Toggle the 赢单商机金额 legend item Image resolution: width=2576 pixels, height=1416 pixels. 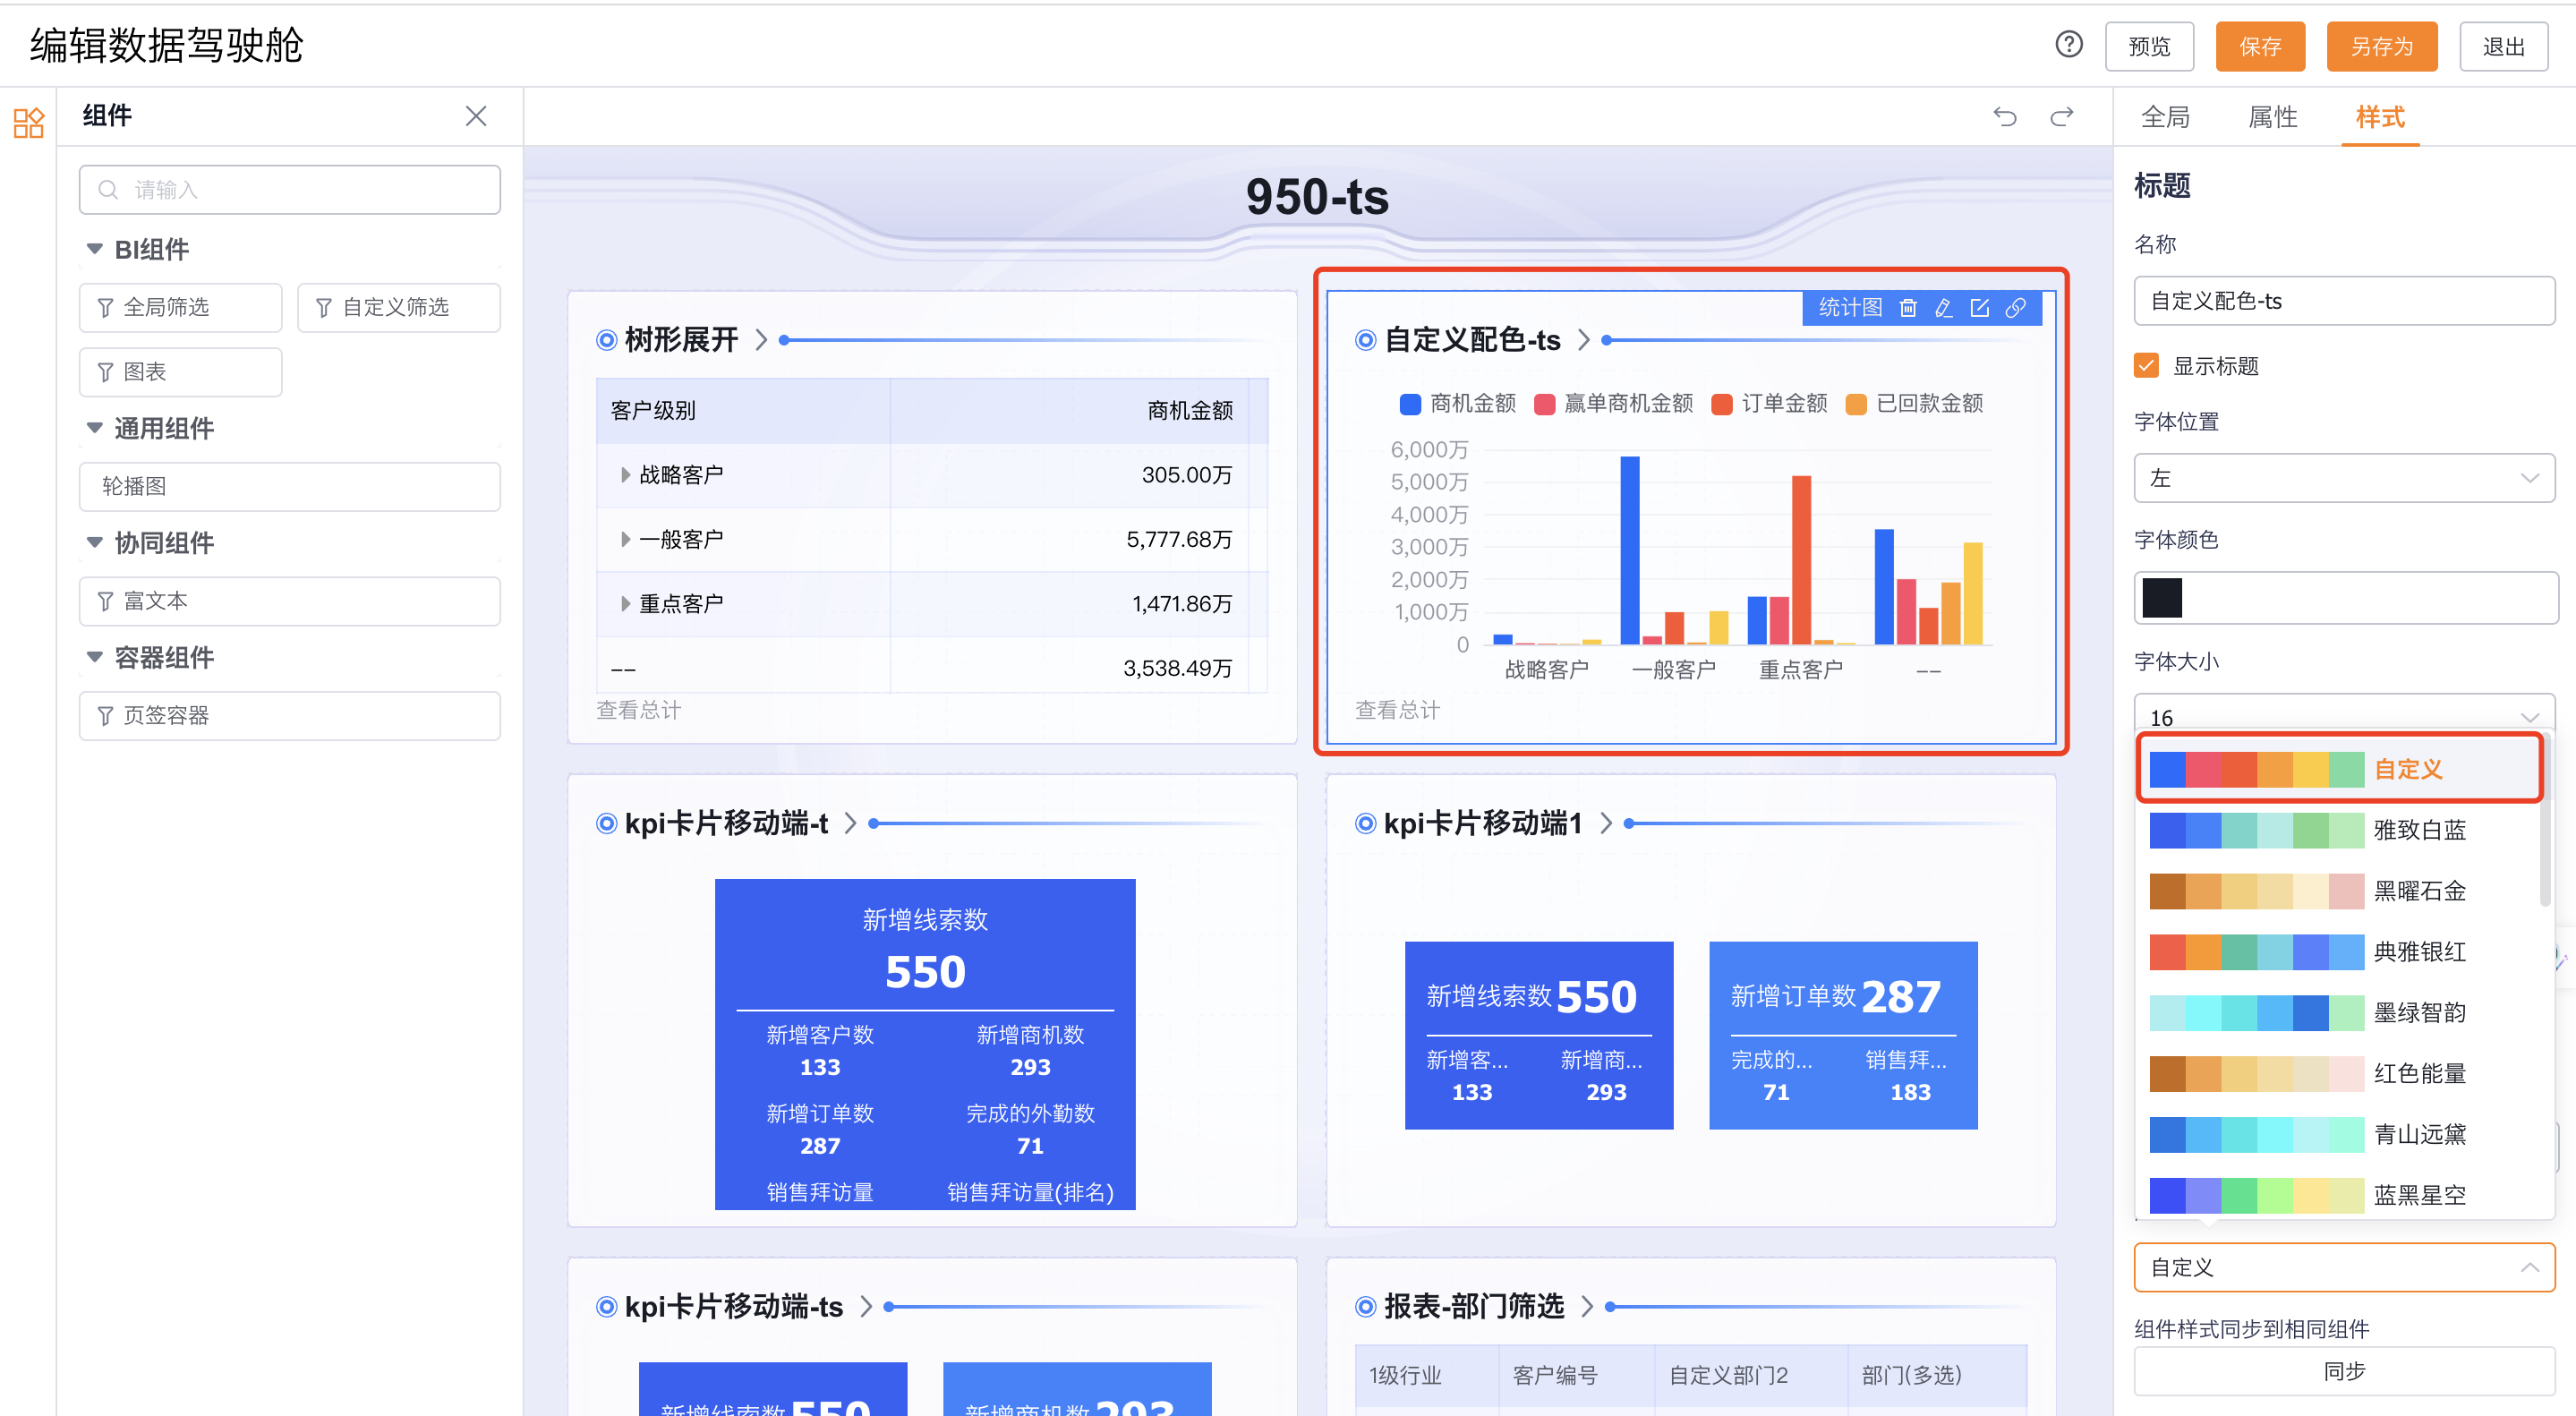pyautogui.click(x=1613, y=403)
